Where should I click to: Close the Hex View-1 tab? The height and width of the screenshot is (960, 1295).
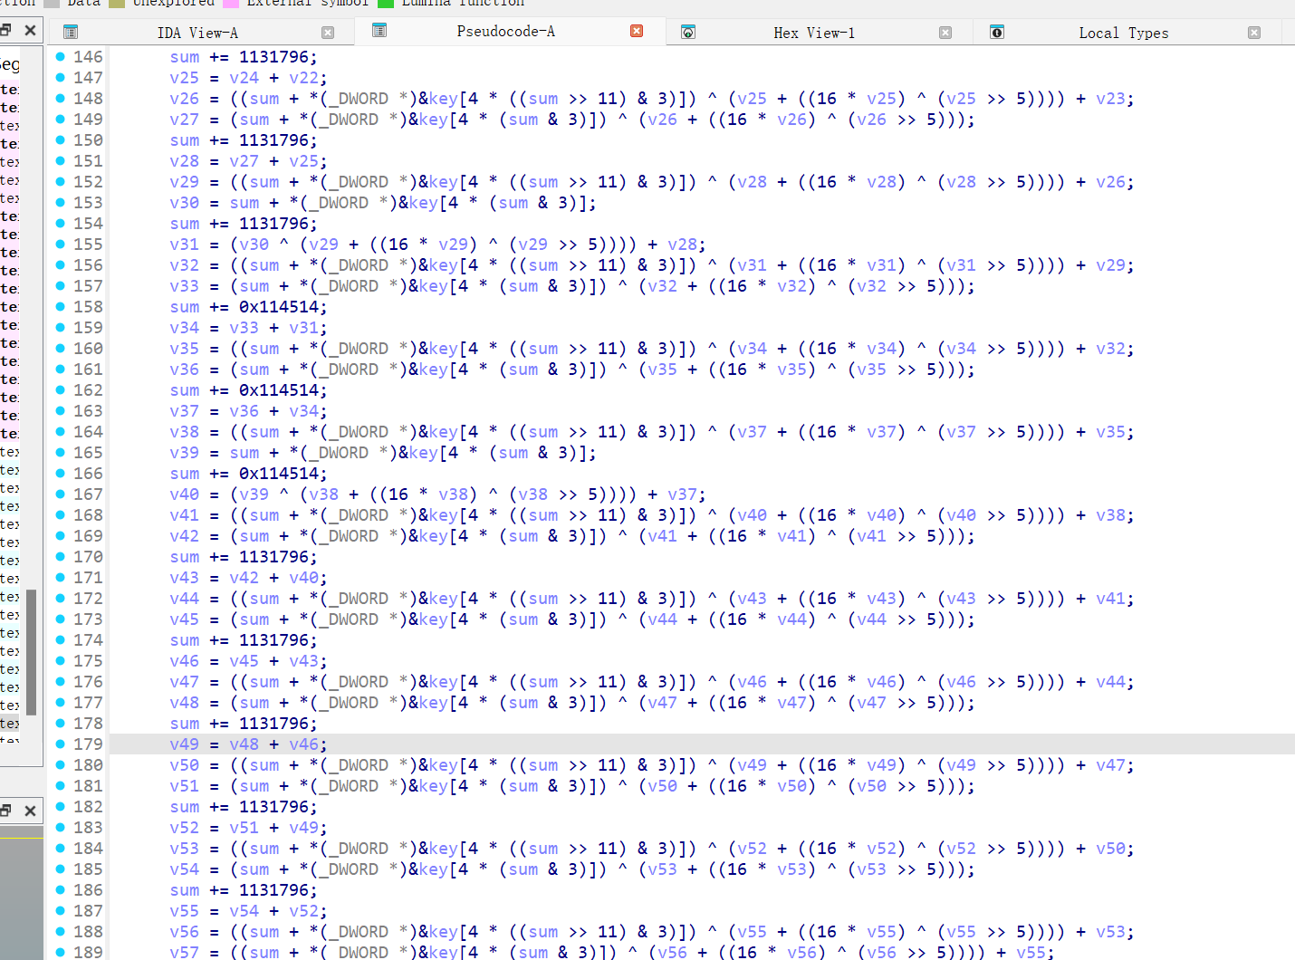tap(945, 33)
